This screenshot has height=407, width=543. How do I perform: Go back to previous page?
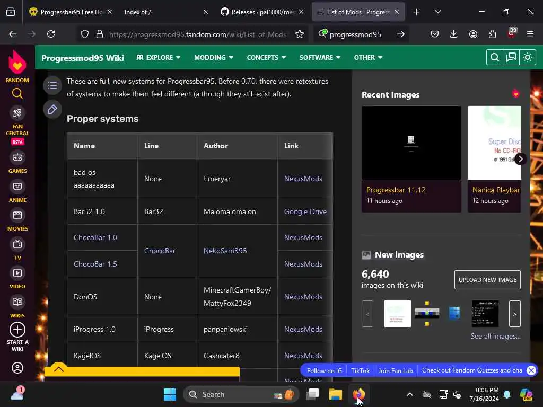[x=13, y=34]
